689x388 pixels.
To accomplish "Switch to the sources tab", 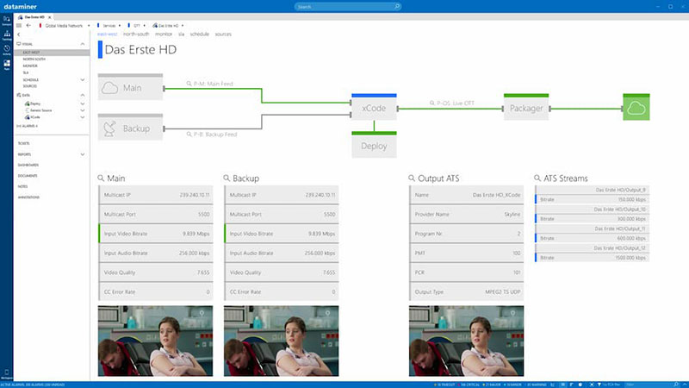I will coord(223,34).
